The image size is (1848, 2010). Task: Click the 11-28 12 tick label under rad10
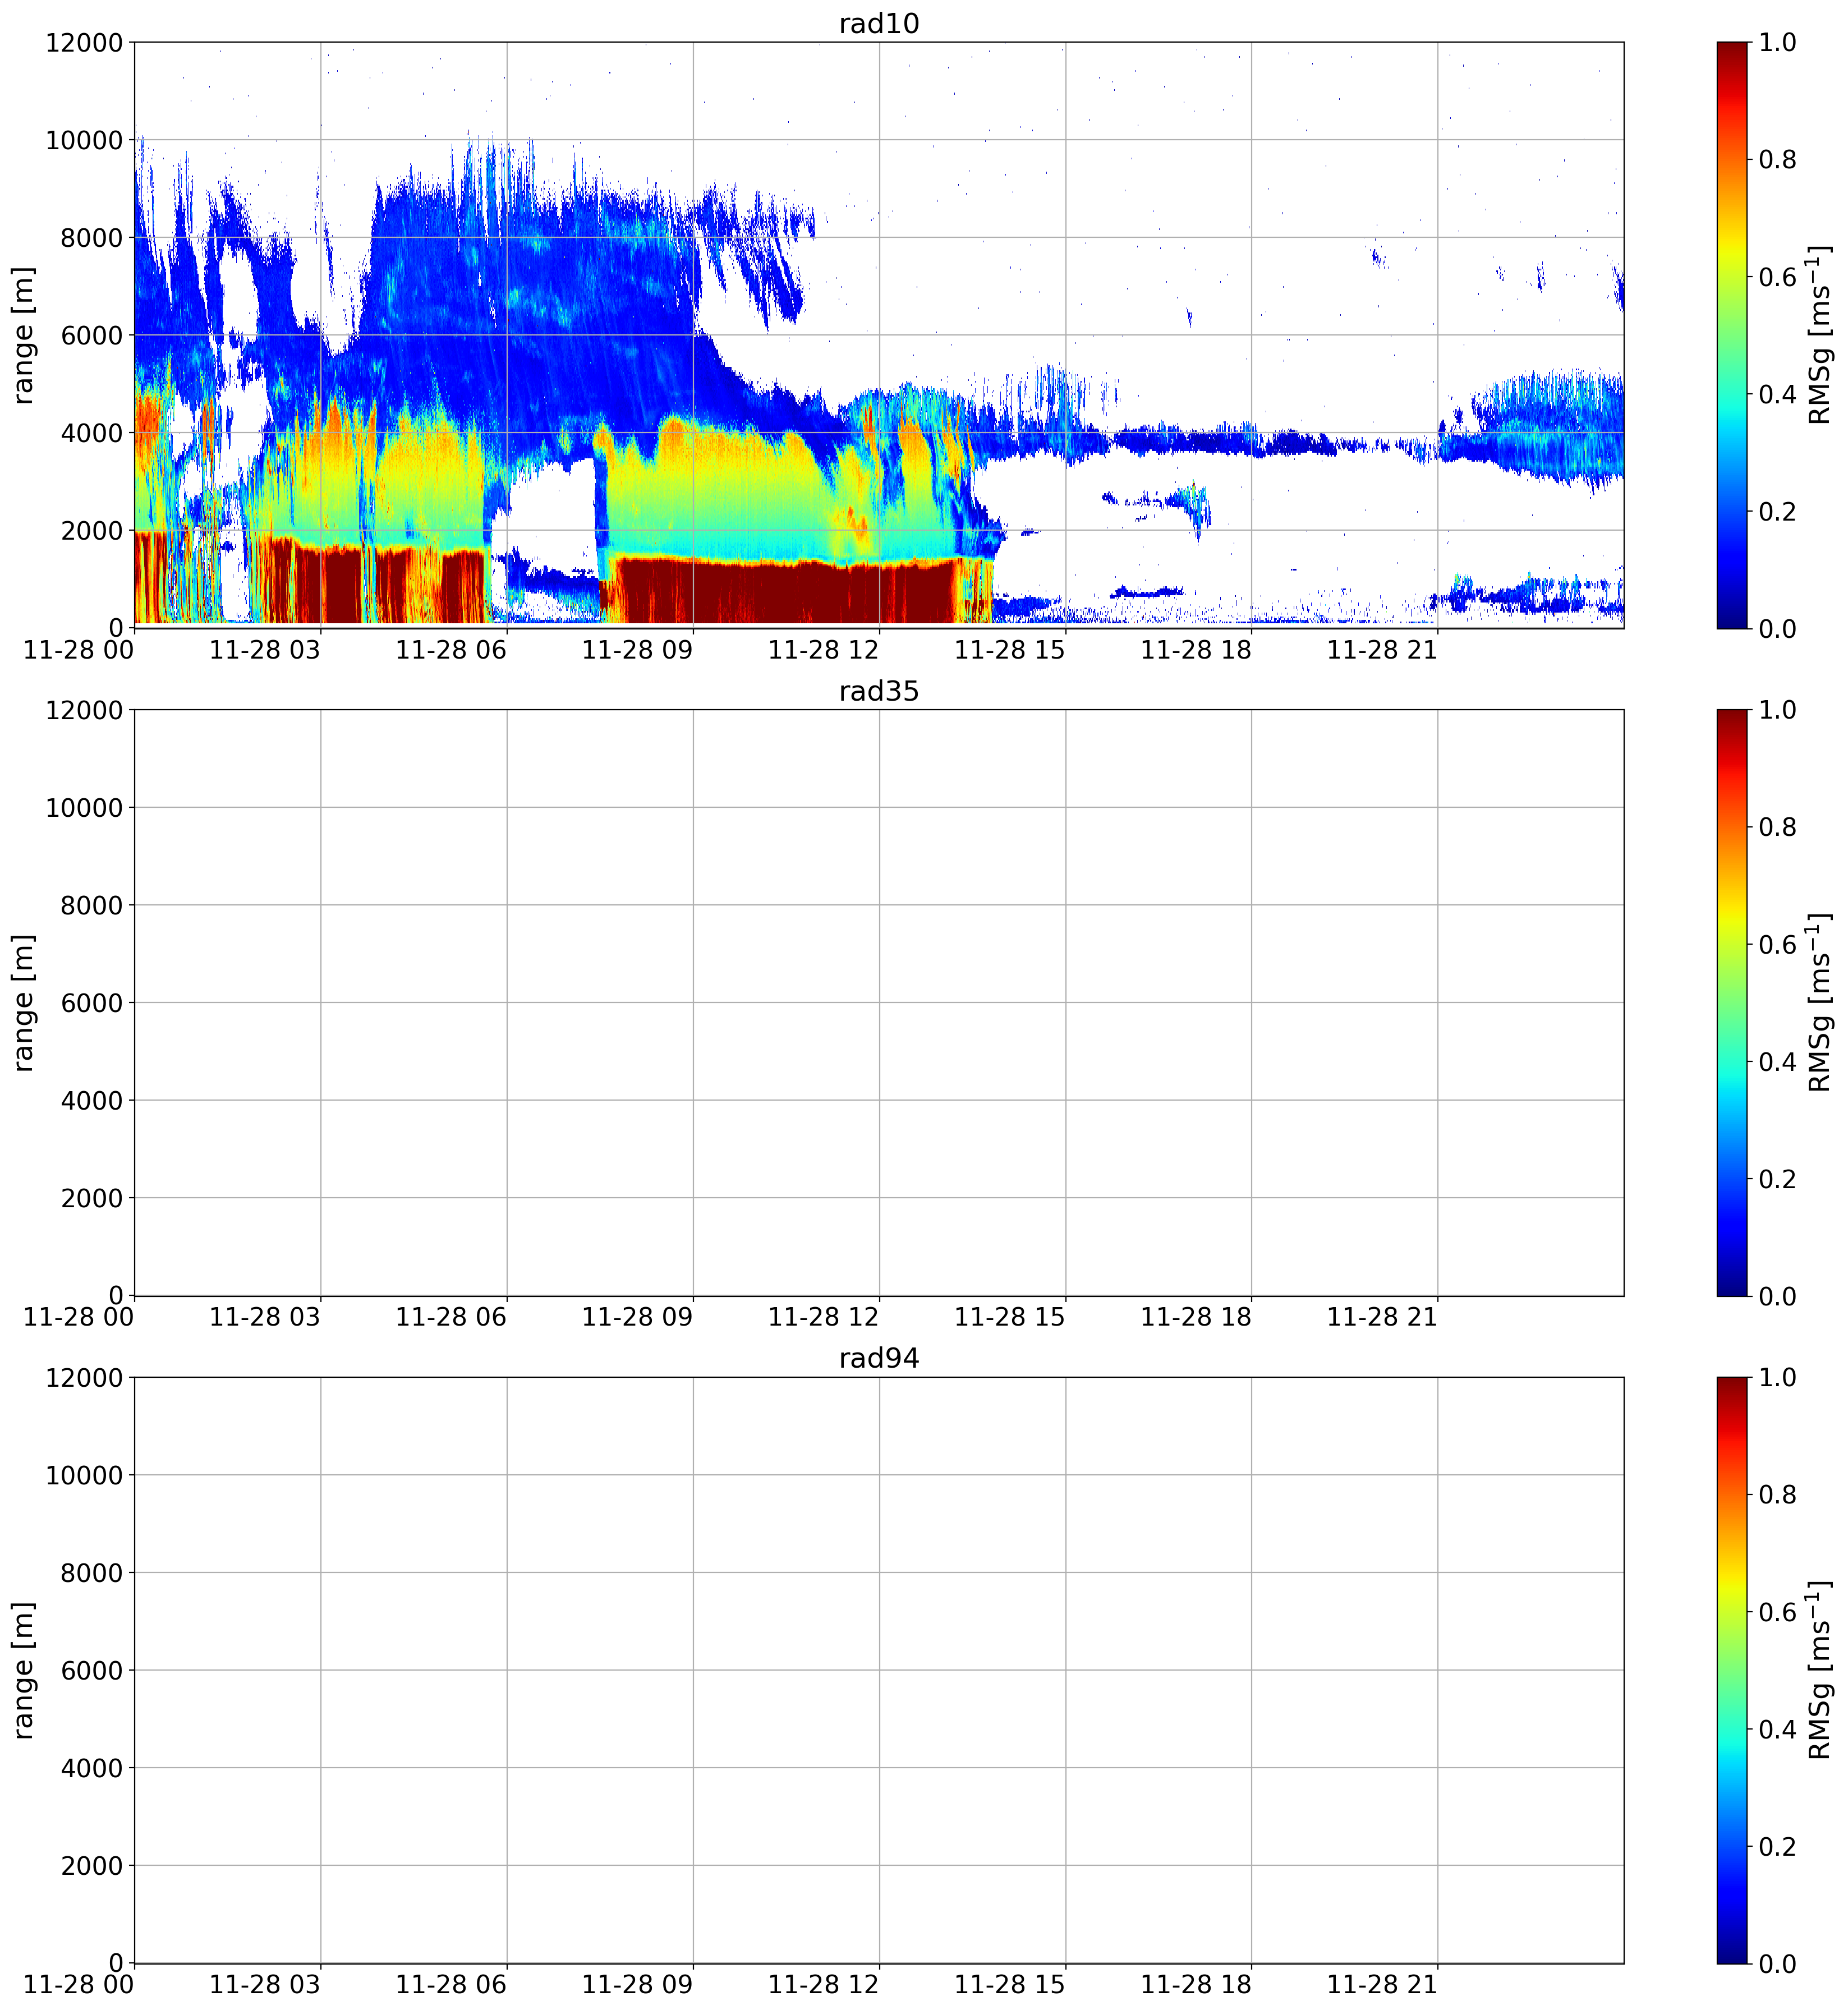click(x=823, y=650)
